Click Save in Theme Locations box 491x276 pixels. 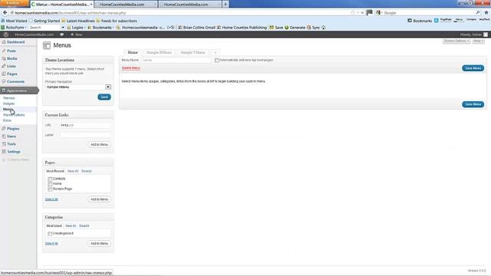(x=104, y=97)
